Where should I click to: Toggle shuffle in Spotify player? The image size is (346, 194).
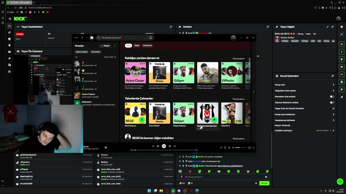click(153, 146)
